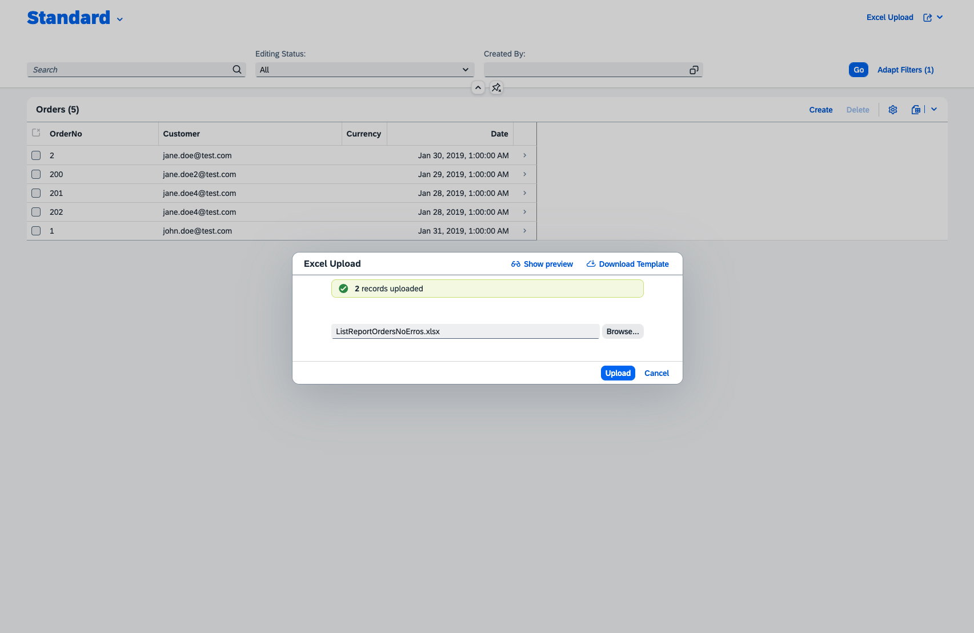Click the Go button
Image resolution: width=974 pixels, height=633 pixels.
pyautogui.click(x=859, y=70)
